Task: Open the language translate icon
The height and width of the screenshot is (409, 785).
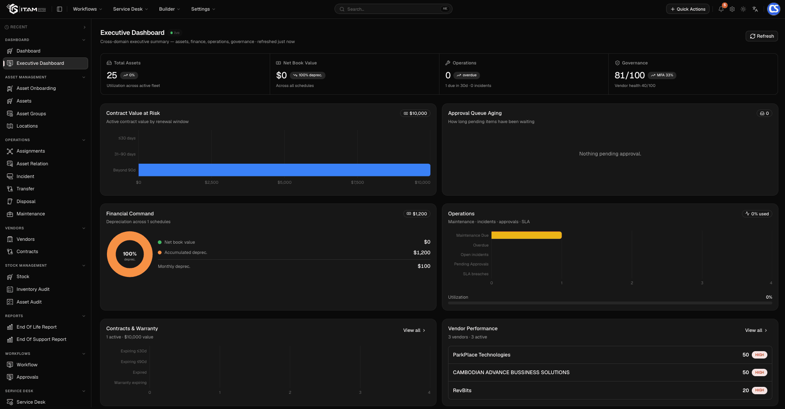Action: coord(755,9)
